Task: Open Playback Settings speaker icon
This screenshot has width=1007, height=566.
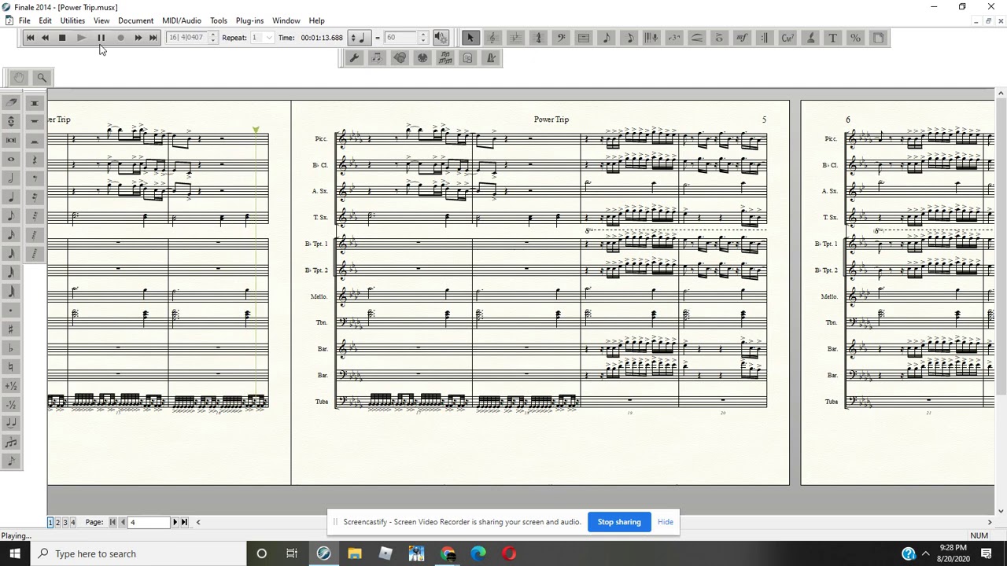Action: (441, 38)
